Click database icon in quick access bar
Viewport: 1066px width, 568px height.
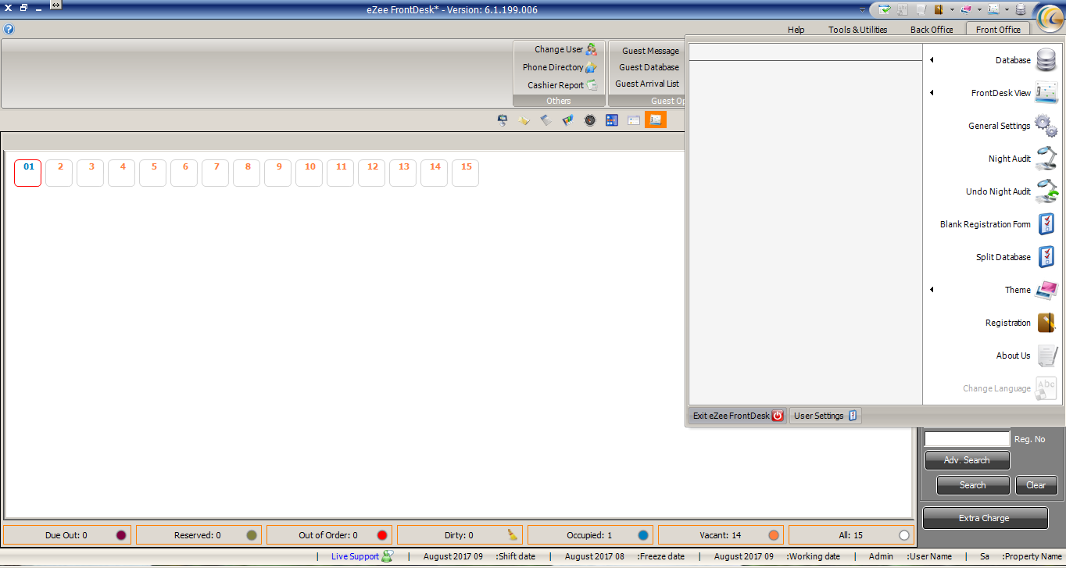1021,9
